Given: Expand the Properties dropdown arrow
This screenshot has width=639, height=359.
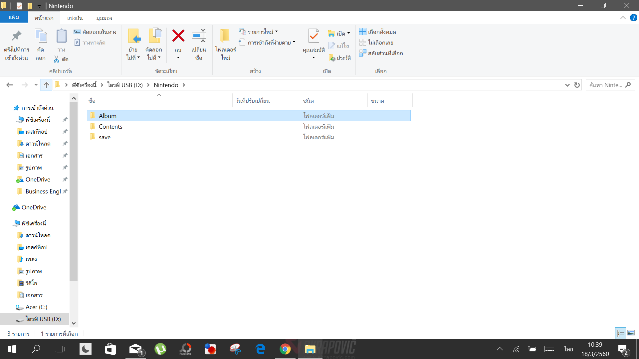Looking at the screenshot, I should point(314,58).
